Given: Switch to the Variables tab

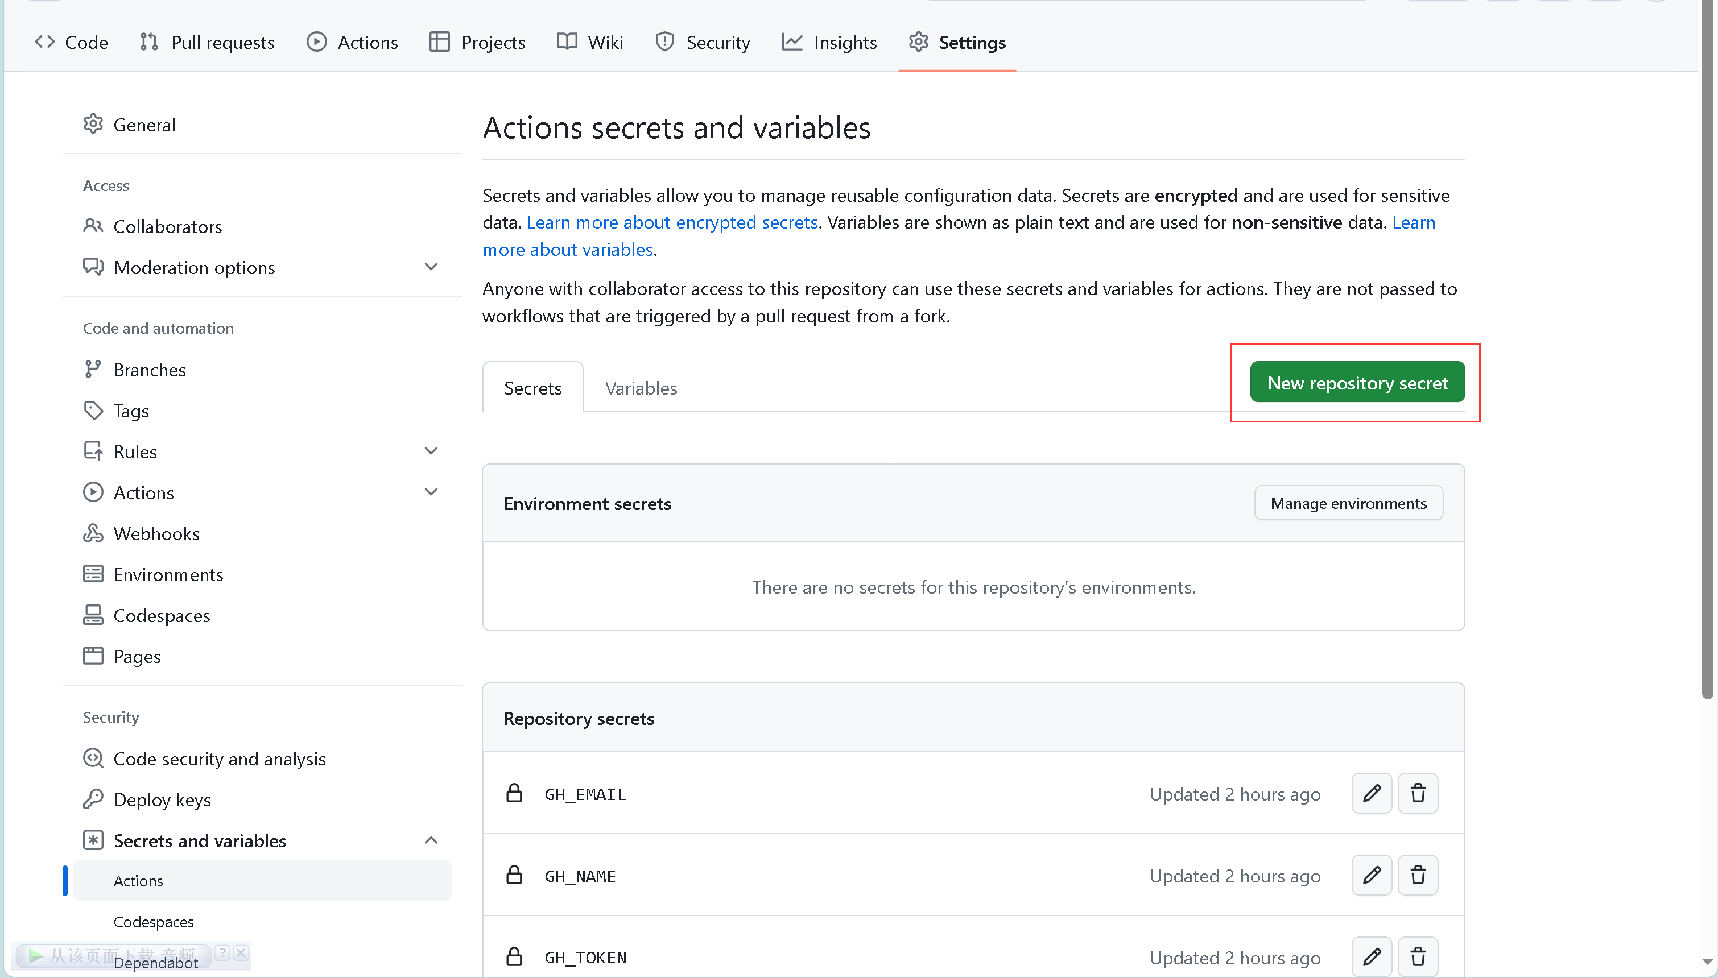Looking at the screenshot, I should 641,388.
